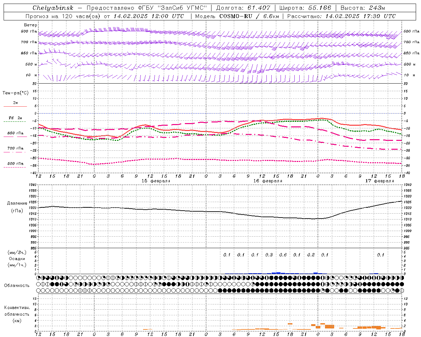421x337 pixels.
Task: Click the 'Td 2м' dew point legend entry
Action: pyautogui.click(x=15, y=118)
